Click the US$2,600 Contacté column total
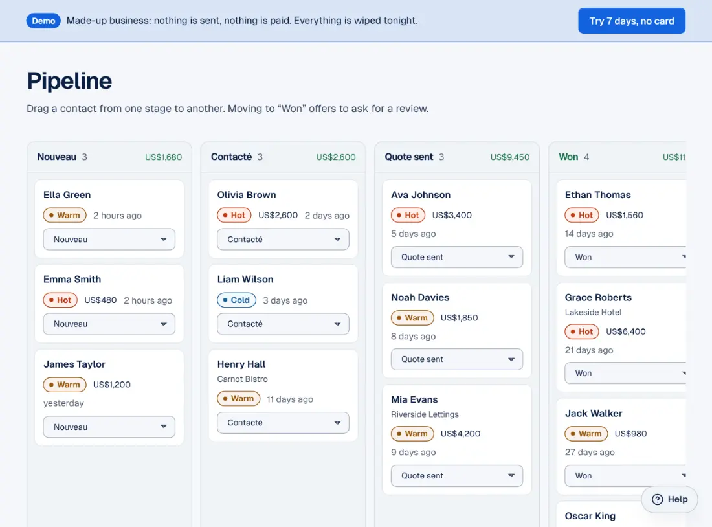The image size is (712, 527). coord(336,157)
